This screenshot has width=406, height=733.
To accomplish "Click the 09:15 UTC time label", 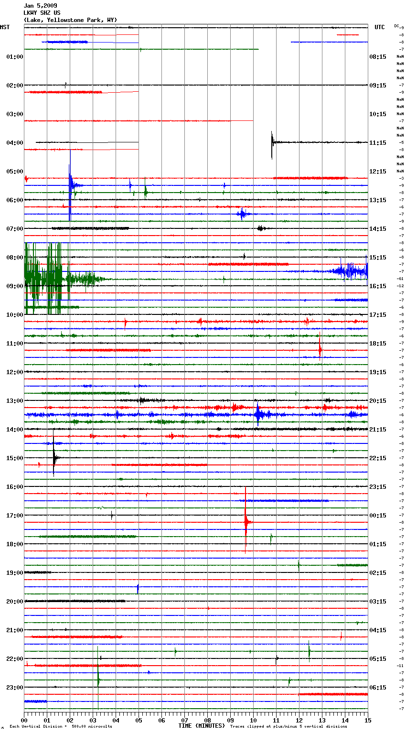I will click(x=378, y=86).
